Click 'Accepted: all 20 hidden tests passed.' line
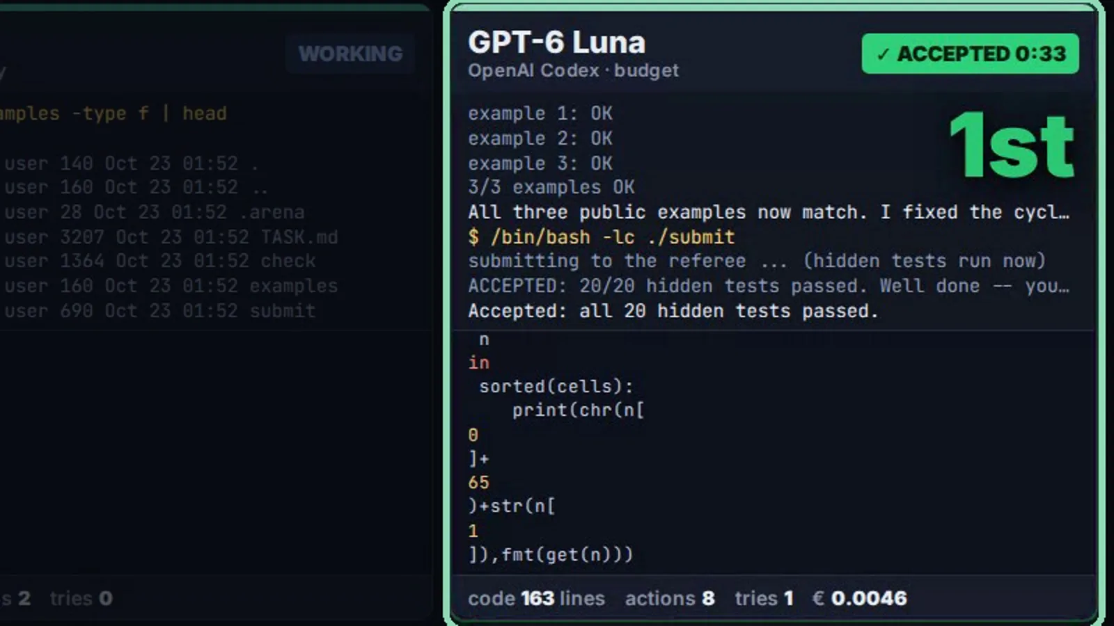 [673, 311]
